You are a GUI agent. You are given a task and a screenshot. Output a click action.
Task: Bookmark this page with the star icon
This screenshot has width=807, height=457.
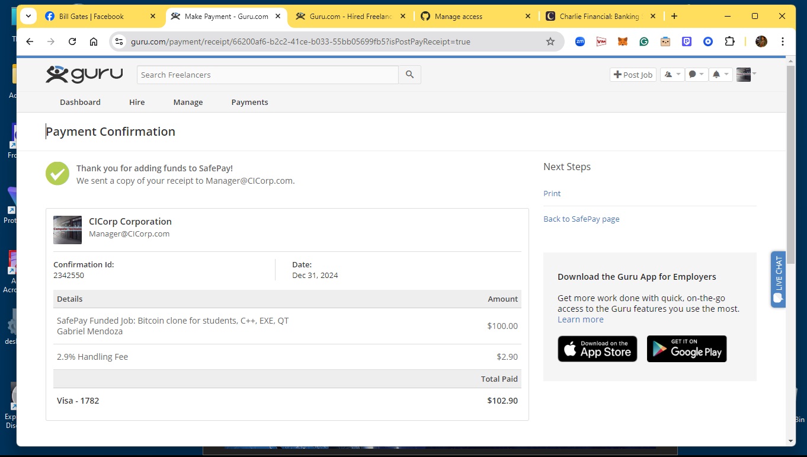(x=550, y=41)
